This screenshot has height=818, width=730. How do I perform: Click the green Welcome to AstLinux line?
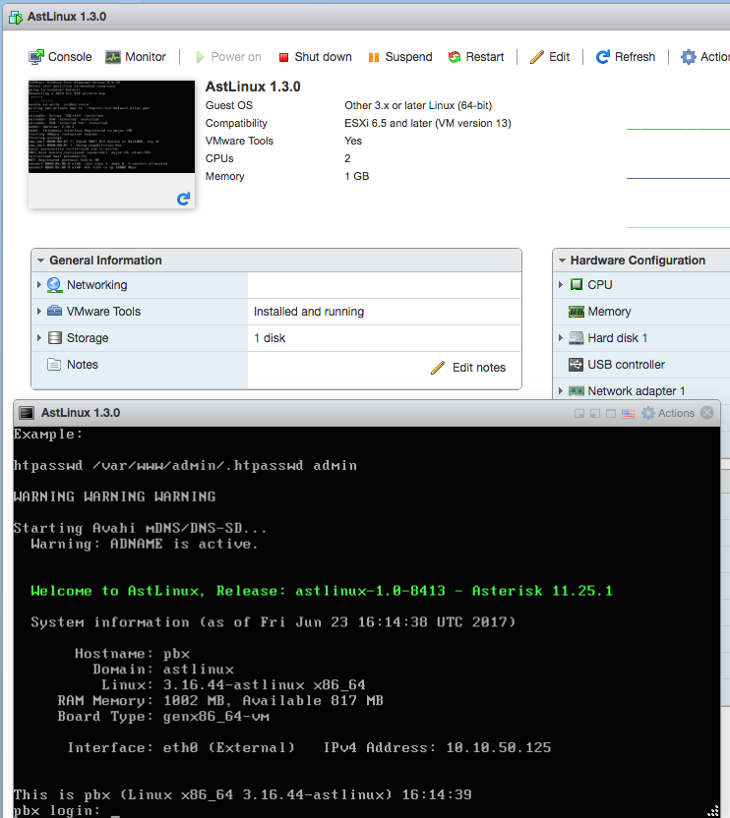tap(321, 591)
